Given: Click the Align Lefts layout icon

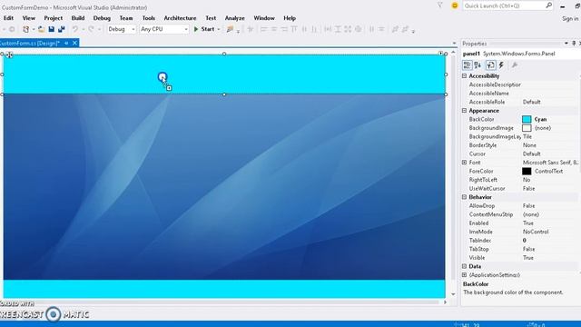Looking at the screenshot, I should 264,29.
